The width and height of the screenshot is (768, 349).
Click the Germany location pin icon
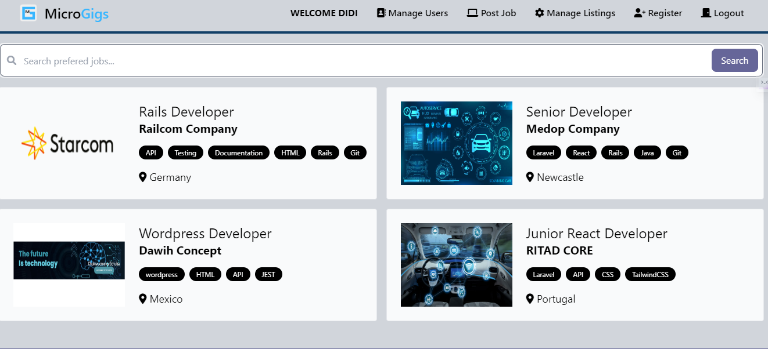pyautogui.click(x=143, y=177)
